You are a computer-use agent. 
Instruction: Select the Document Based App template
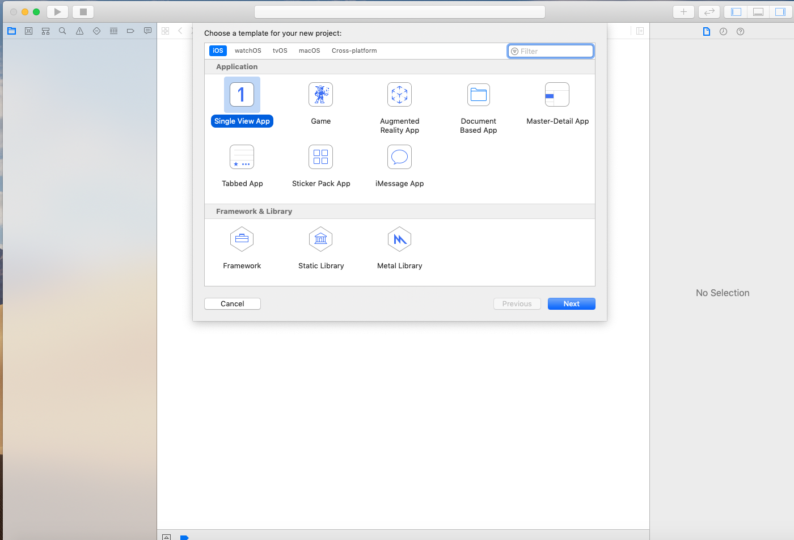479,107
